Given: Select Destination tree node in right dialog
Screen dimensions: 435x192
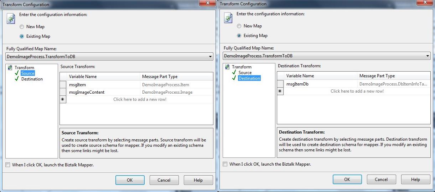Looking at the screenshot, I should pyautogui.click(x=249, y=78).
